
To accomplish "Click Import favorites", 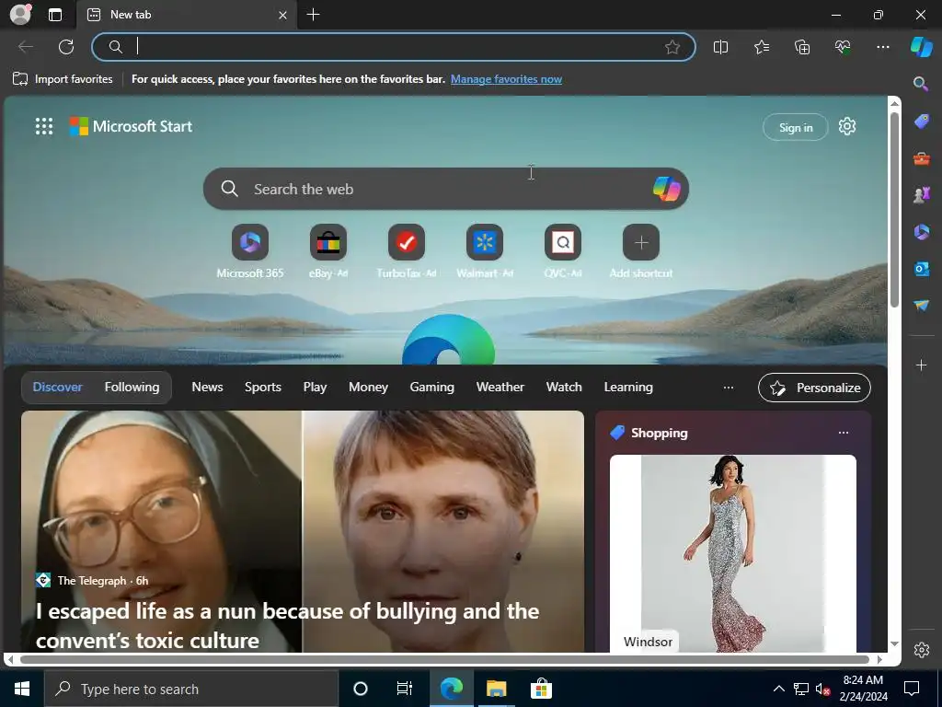I will pyautogui.click(x=63, y=79).
